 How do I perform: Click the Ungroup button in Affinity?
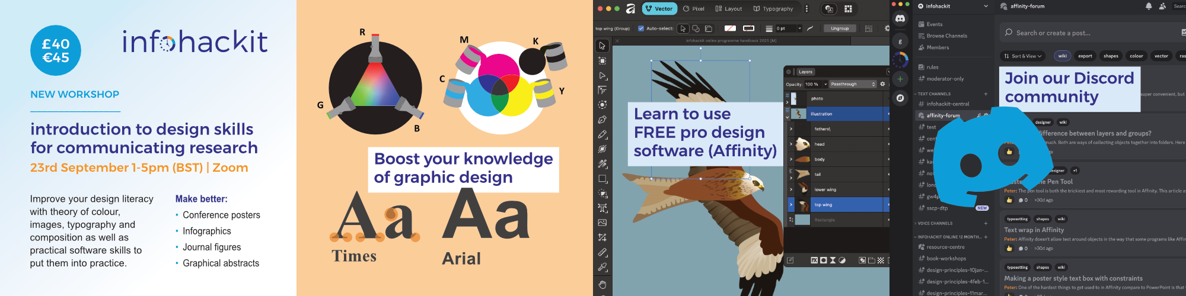pyautogui.click(x=840, y=28)
